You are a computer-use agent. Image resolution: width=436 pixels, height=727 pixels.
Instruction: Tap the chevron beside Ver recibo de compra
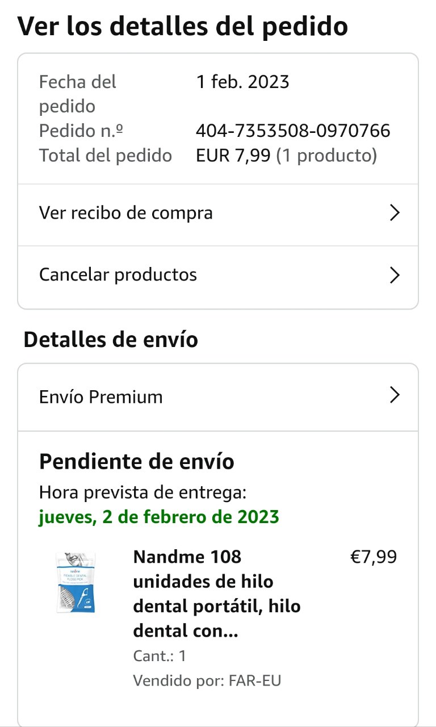point(395,214)
